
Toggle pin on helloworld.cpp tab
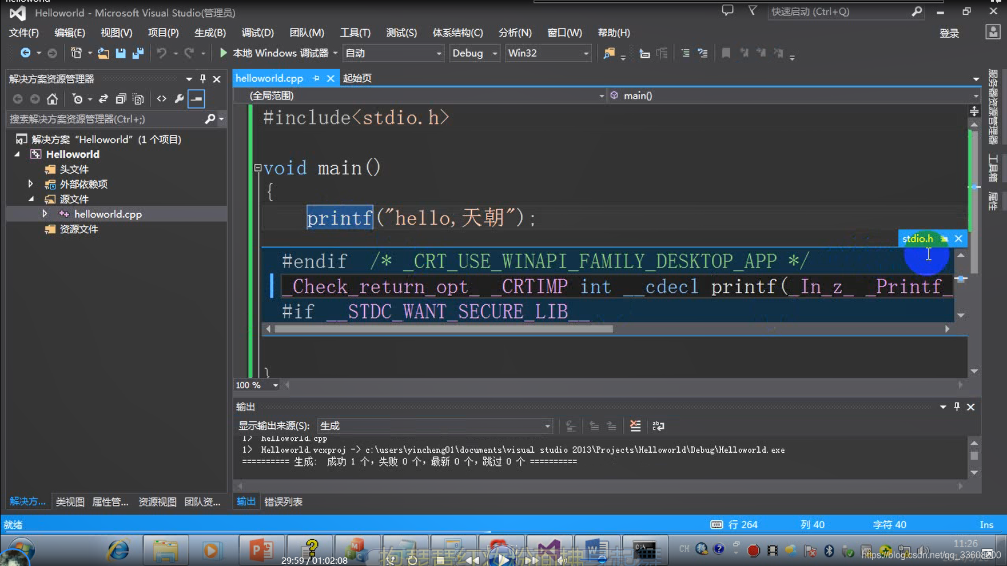316,78
